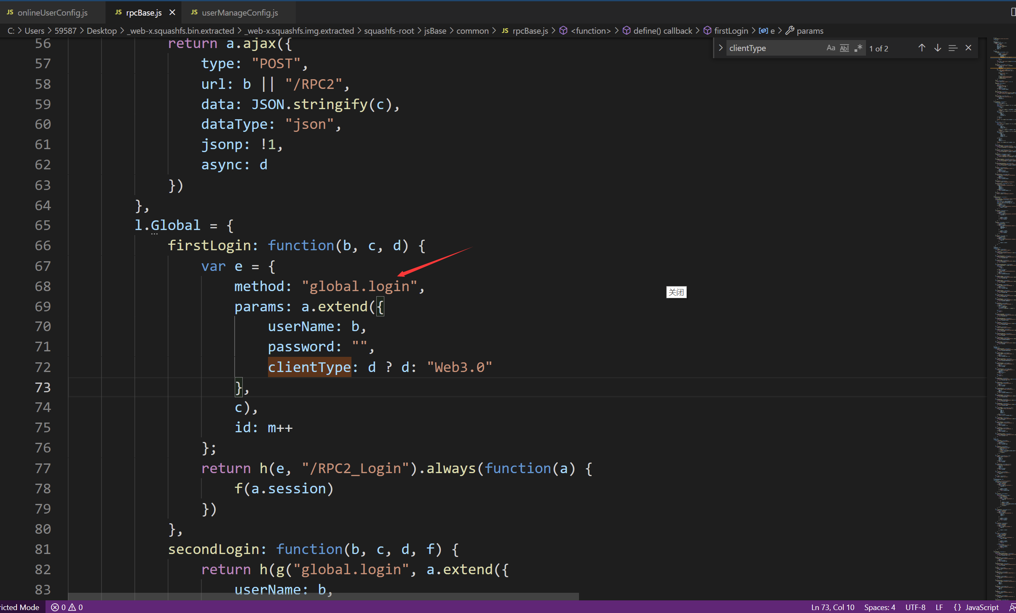Click line number 81 in the gutter
The width and height of the screenshot is (1016, 613).
(x=43, y=549)
